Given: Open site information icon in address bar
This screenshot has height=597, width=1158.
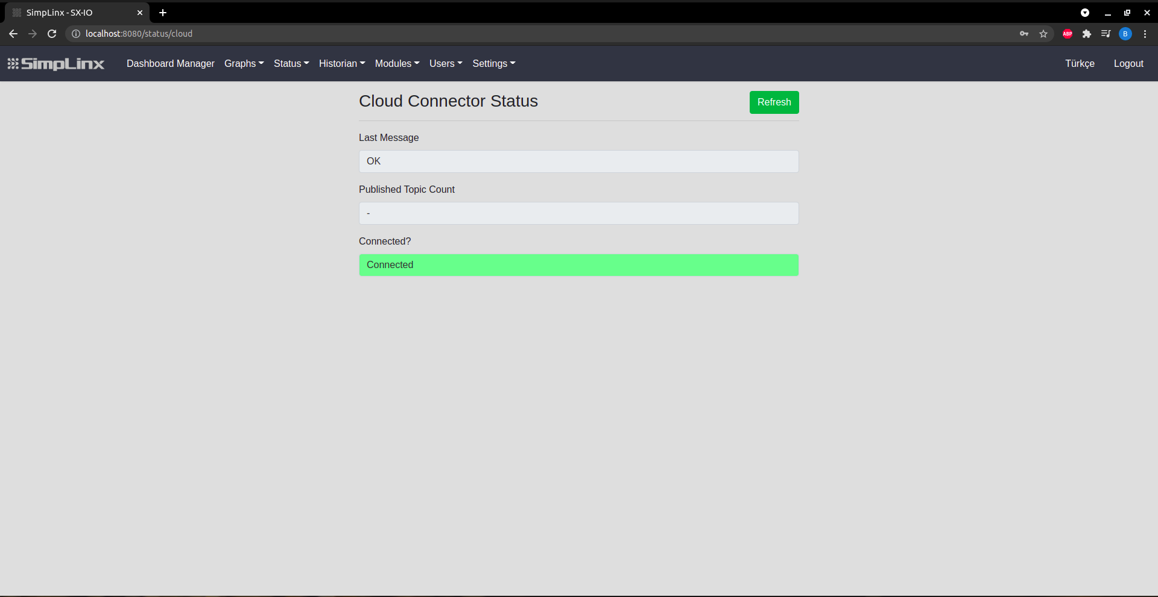Looking at the screenshot, I should coord(76,34).
